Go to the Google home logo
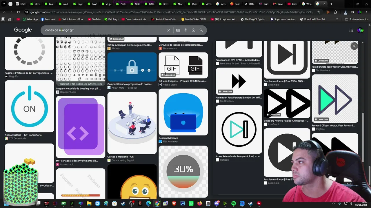The width and height of the screenshot is (371, 208). pos(23,30)
